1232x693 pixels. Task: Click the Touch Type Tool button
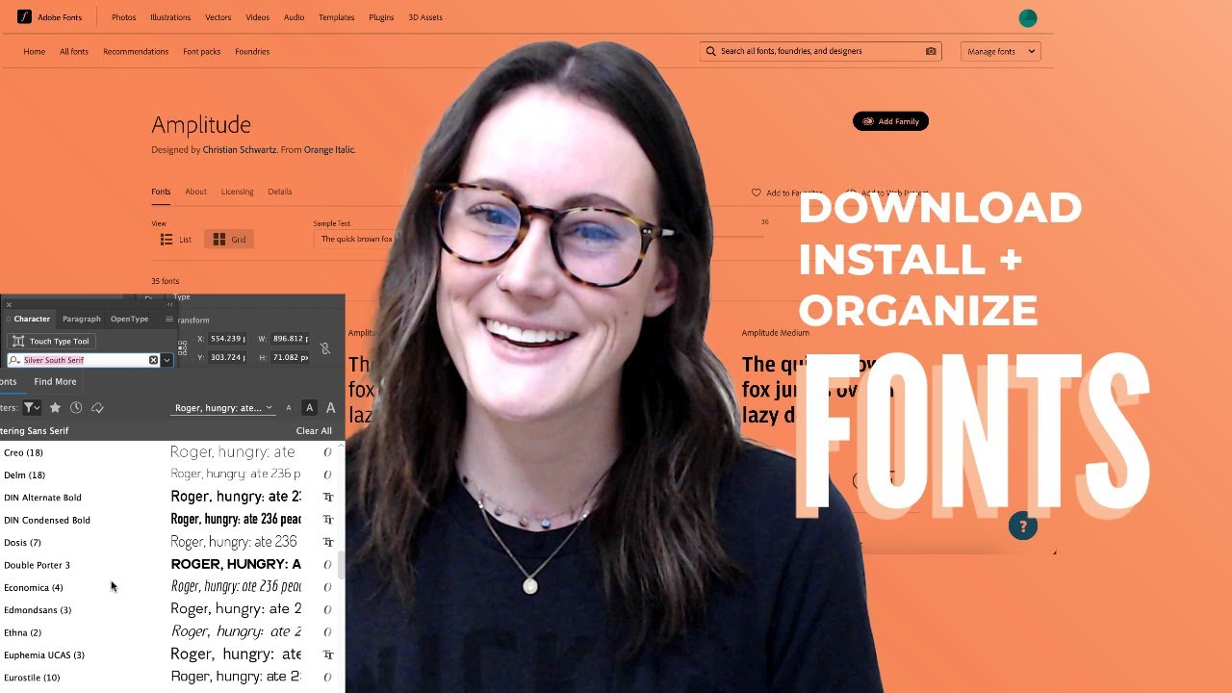(51, 341)
